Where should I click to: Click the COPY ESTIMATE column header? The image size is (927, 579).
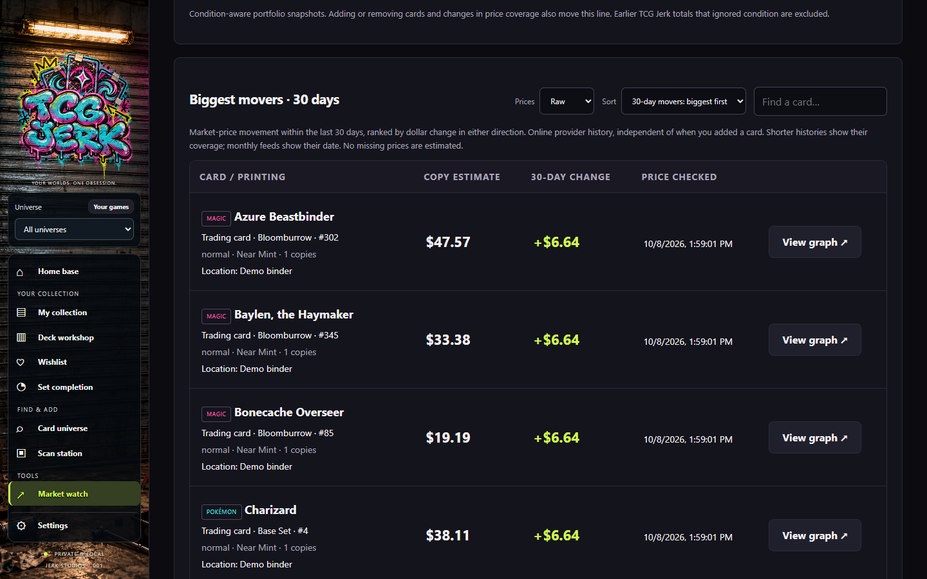click(x=462, y=177)
